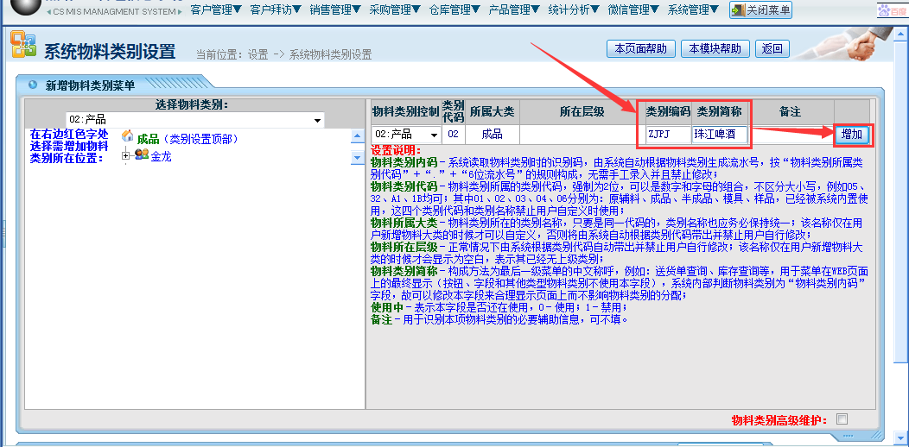The image size is (909, 447).
Task: Select the 金龙 tree item
Action: point(161,156)
